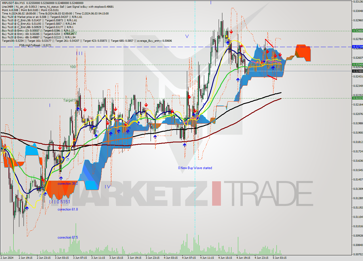The image size is (363, 261).
Task: Select the 'correction 87.5' label
Action: (68, 237)
